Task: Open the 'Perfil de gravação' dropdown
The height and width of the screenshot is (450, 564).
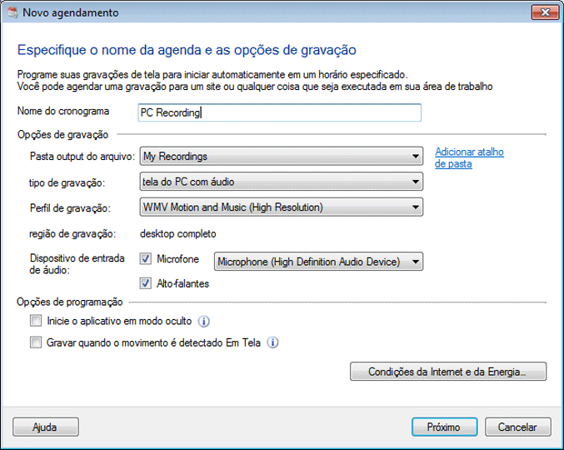Action: pos(280,207)
